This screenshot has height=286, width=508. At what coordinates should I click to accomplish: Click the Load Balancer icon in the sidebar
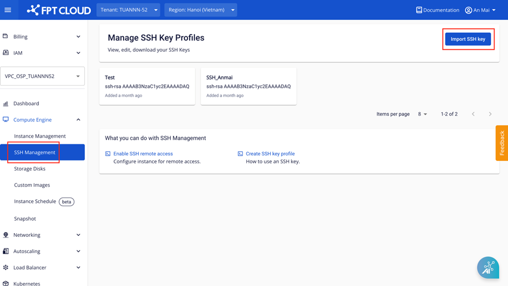[6, 268]
